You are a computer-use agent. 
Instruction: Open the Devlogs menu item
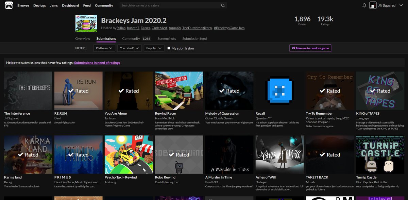click(x=39, y=5)
